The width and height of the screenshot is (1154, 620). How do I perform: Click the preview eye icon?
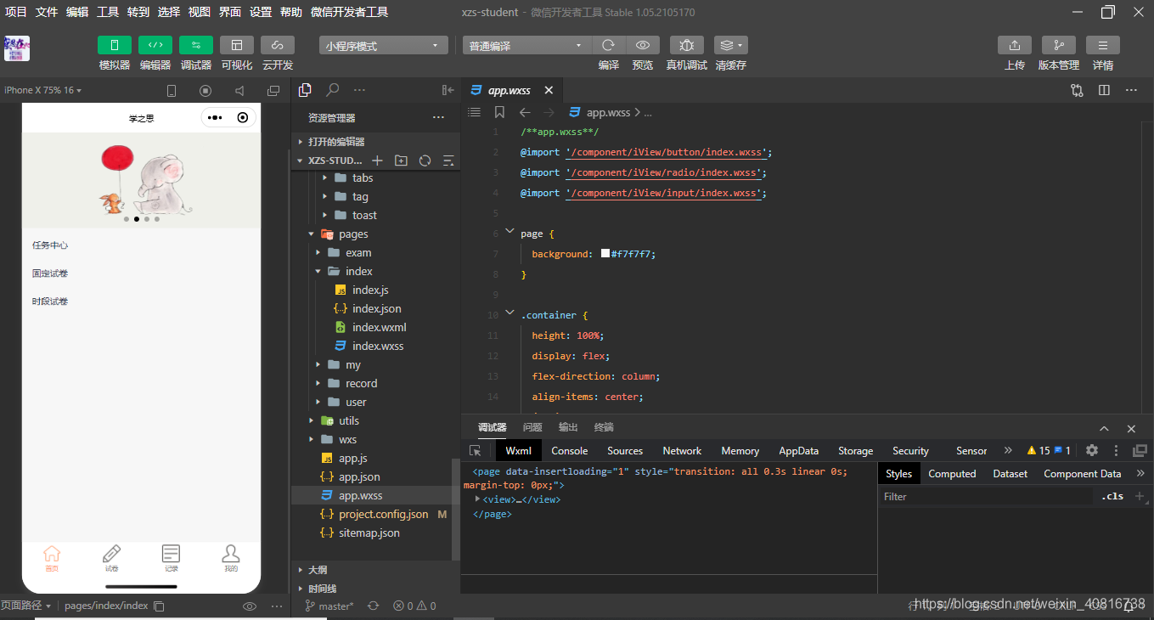643,45
